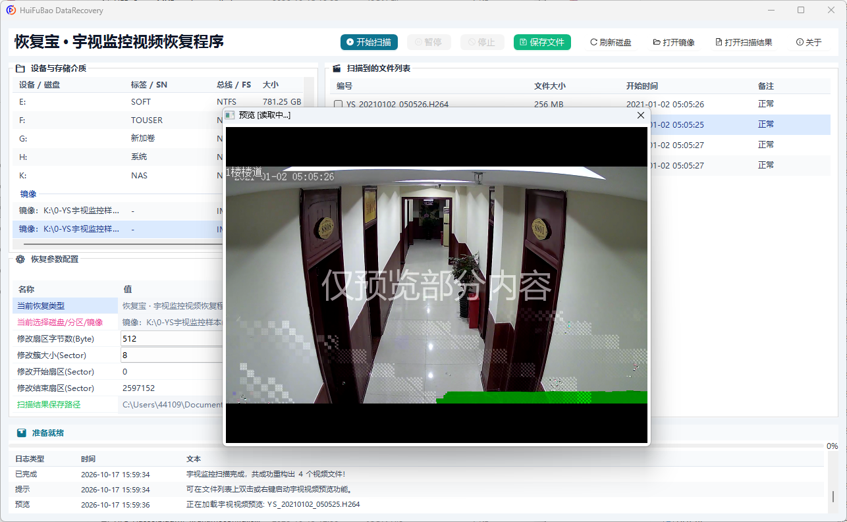
Task: Open the 关于 about dialog
Action: coord(809,42)
